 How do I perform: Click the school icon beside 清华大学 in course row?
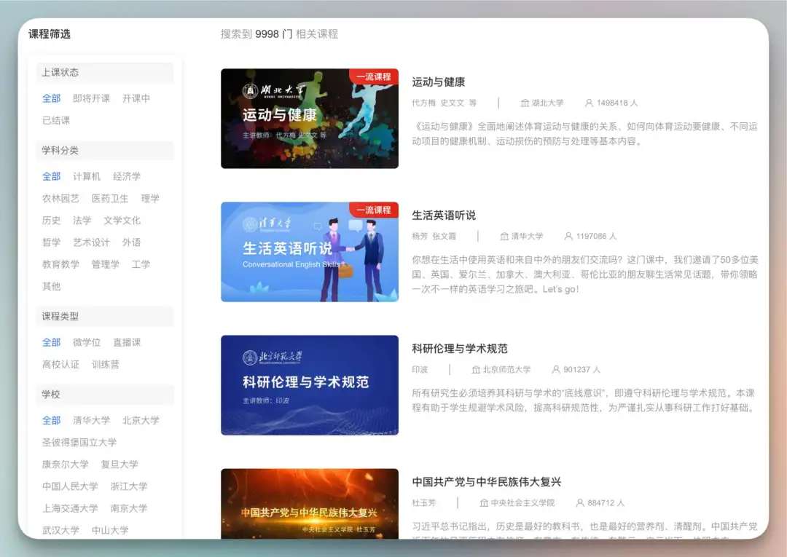coord(504,236)
